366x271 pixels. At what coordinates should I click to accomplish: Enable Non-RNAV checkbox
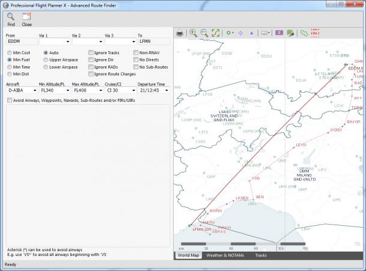click(136, 52)
